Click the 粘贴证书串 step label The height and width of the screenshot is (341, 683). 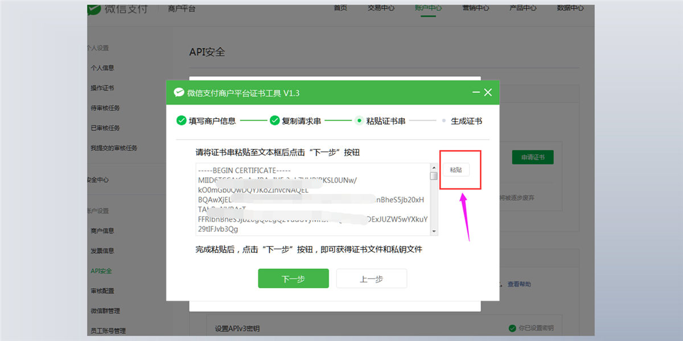point(386,121)
